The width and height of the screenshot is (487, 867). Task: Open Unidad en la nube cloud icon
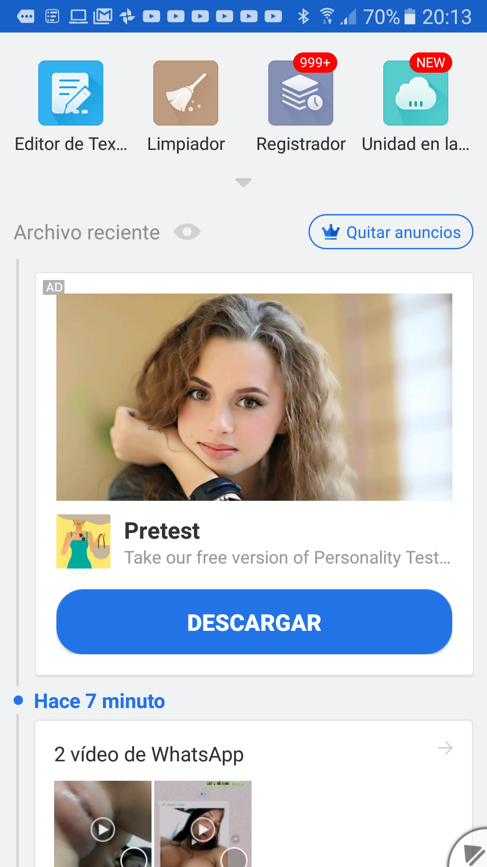(416, 93)
